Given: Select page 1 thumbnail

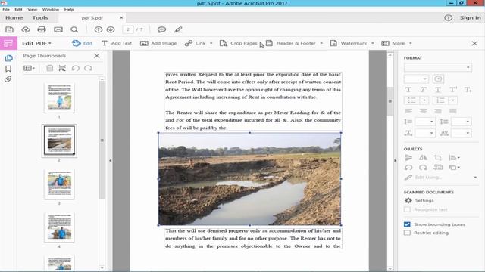Looking at the screenshot, I should click(x=59, y=97).
